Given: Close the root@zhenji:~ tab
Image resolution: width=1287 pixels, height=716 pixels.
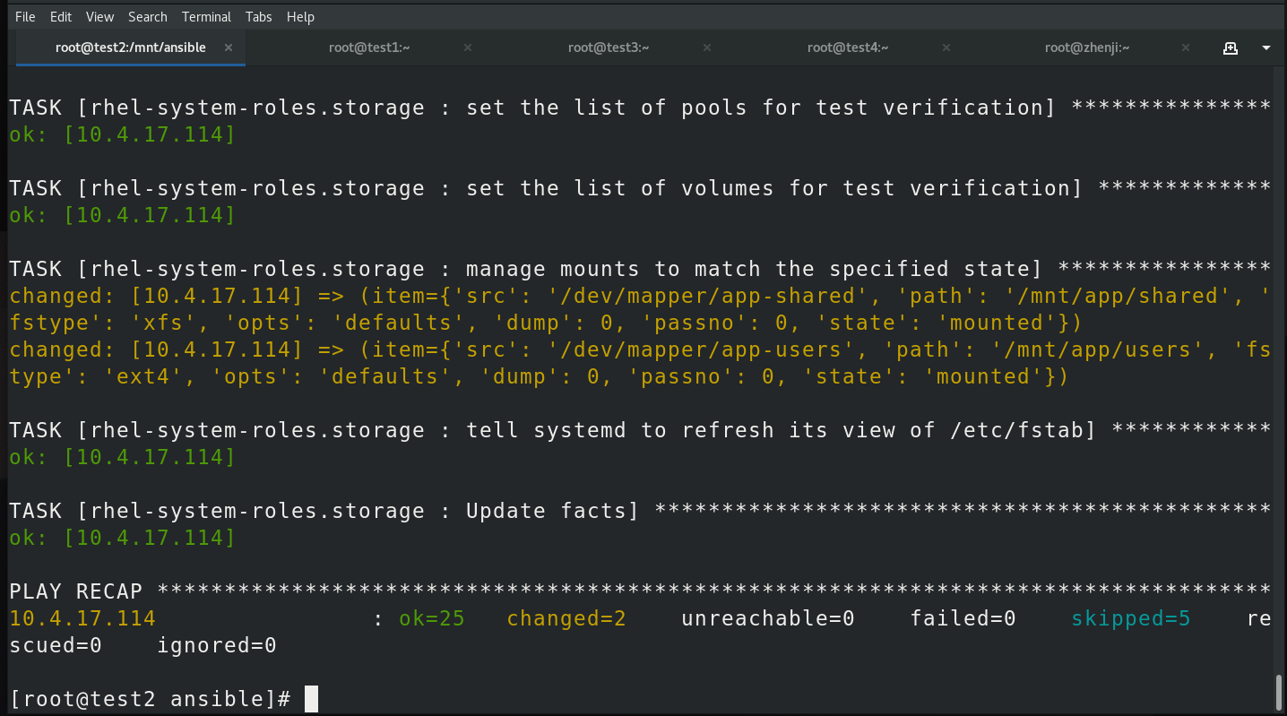Looking at the screenshot, I should coord(1185,47).
